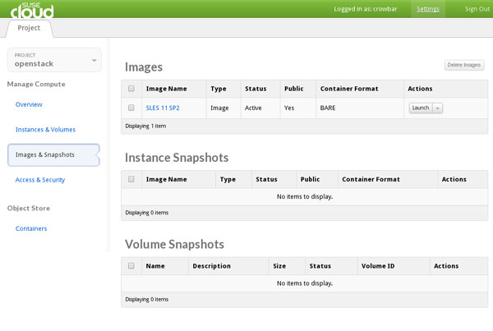Check the SLES 11 SP2 row checkbox
The width and height of the screenshot is (493, 331).
pos(131,108)
